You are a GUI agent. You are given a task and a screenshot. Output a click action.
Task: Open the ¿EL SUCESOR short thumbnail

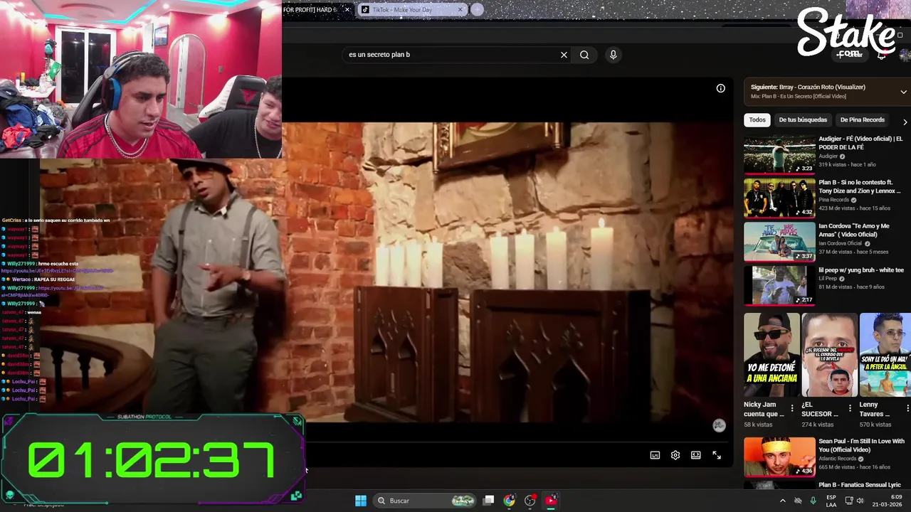[829, 355]
